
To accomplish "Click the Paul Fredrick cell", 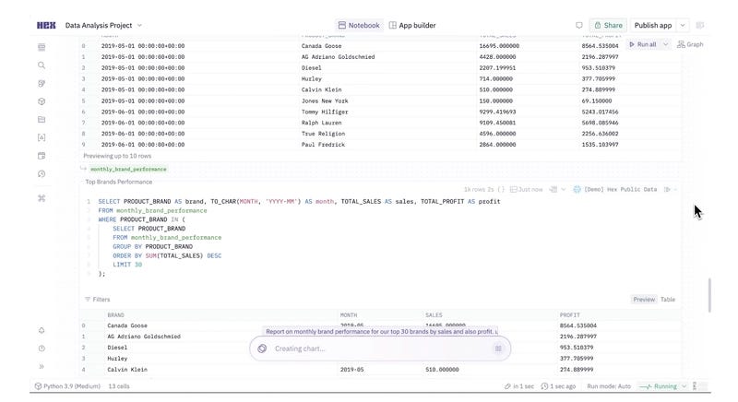I will (323, 145).
